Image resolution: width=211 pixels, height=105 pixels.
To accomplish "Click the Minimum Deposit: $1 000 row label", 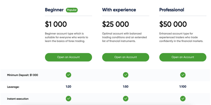I will 22,75.
